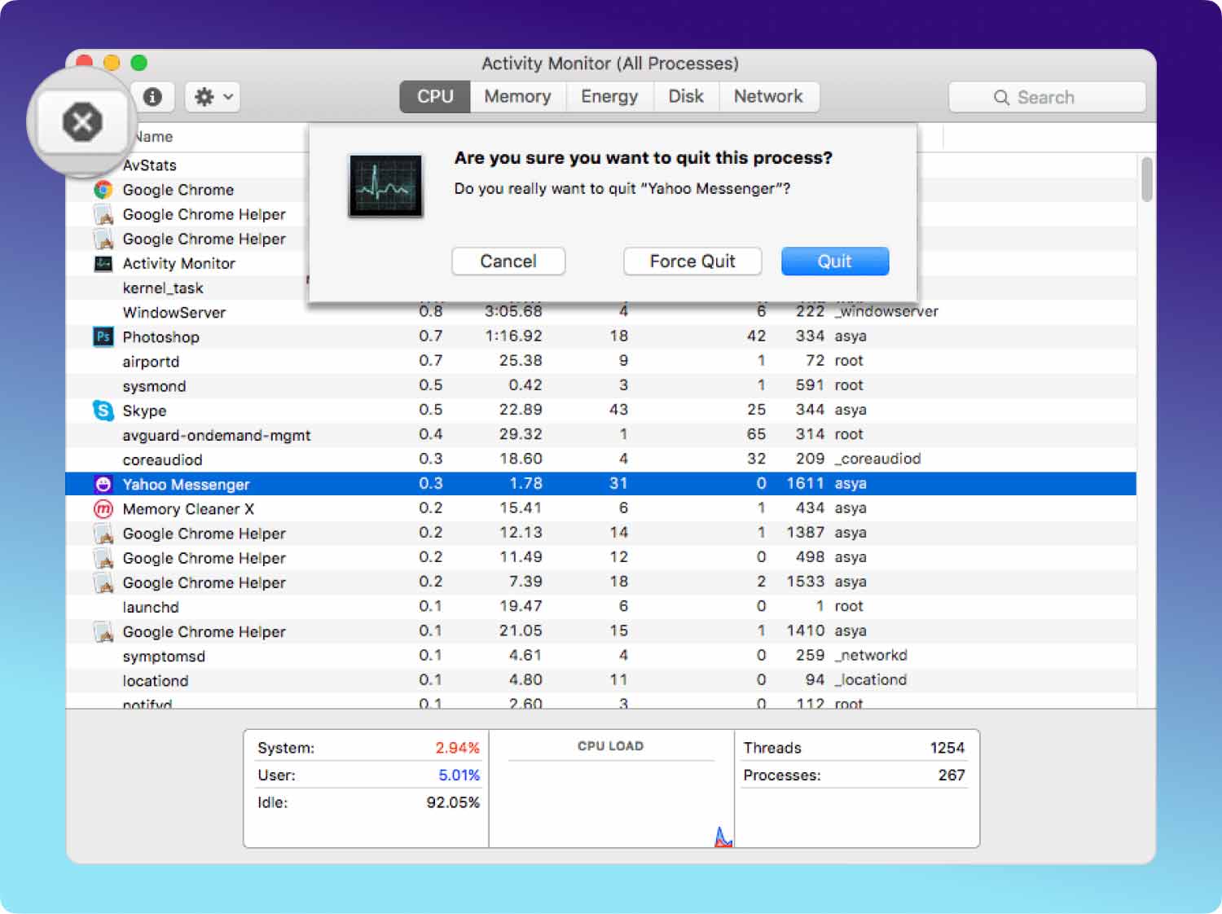This screenshot has width=1222, height=914.
Task: Click the Google Chrome Helper icon with PID 1387
Action: [x=103, y=534]
